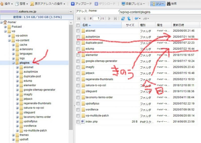The height and width of the screenshot is (143, 201).
Task: Click the auto preview button
Action: click(x=133, y=4)
